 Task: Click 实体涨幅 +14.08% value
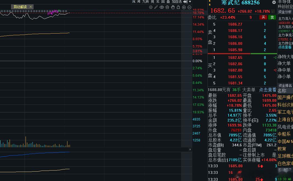click(x=269, y=160)
